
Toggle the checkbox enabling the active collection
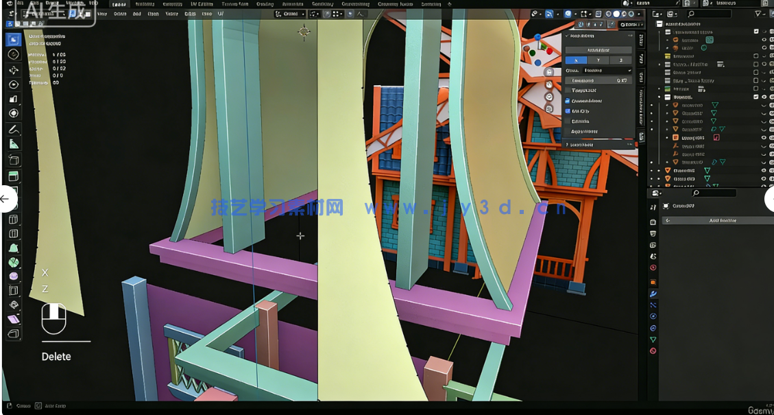click(x=756, y=97)
